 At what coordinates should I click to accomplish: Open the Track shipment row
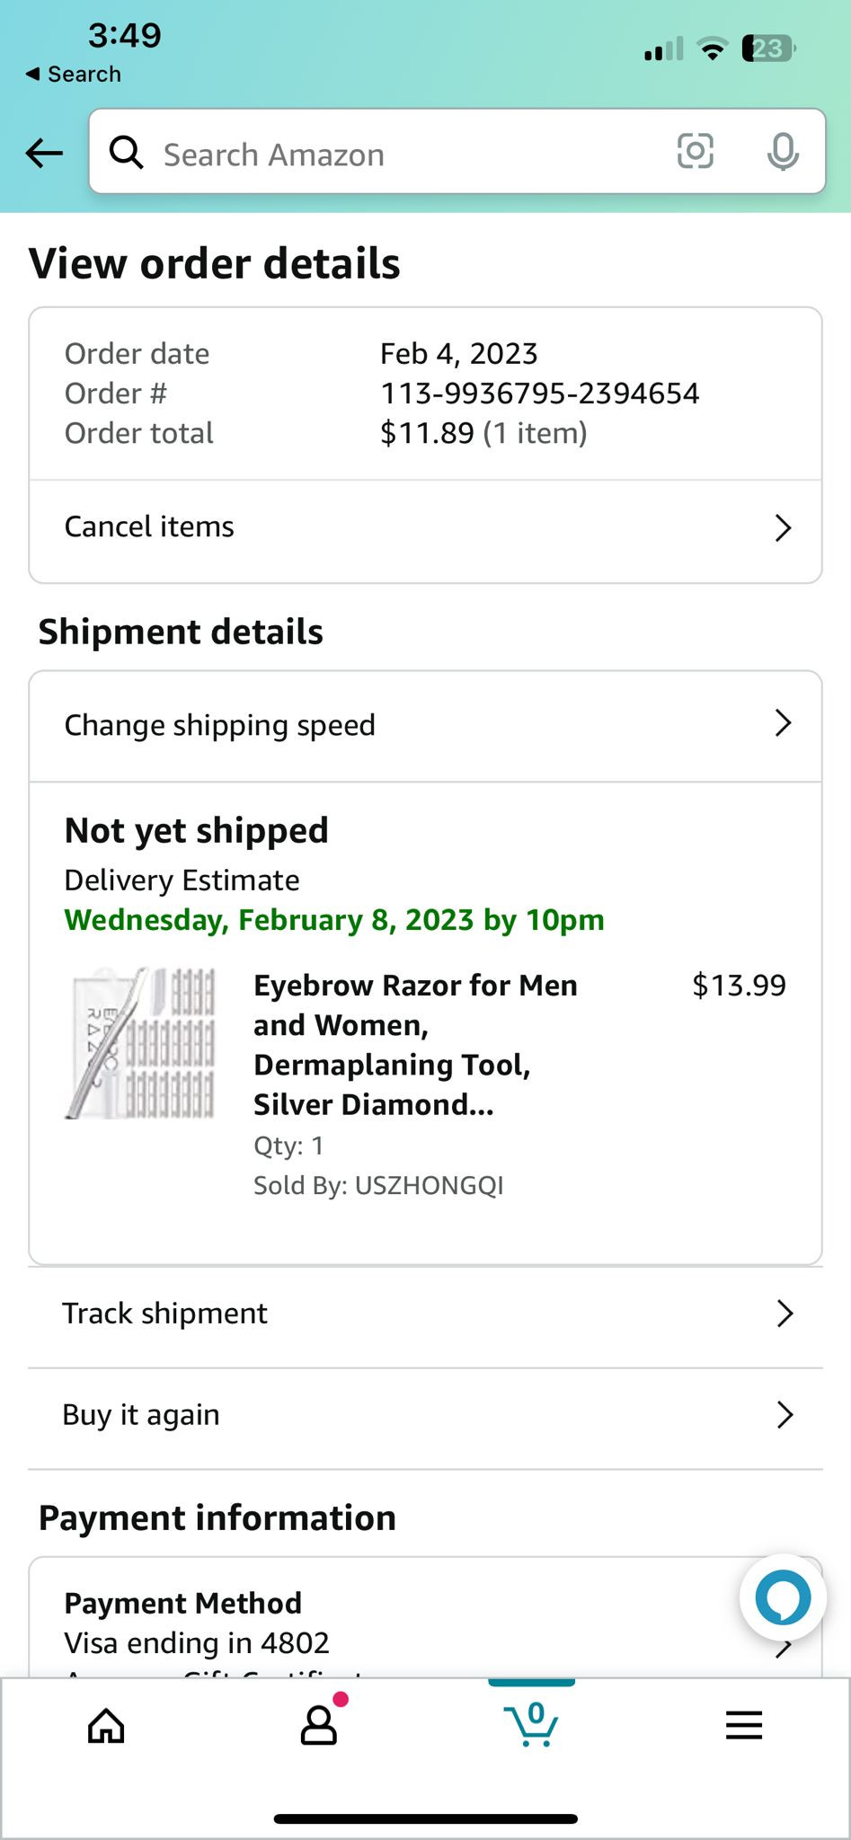point(164,1314)
